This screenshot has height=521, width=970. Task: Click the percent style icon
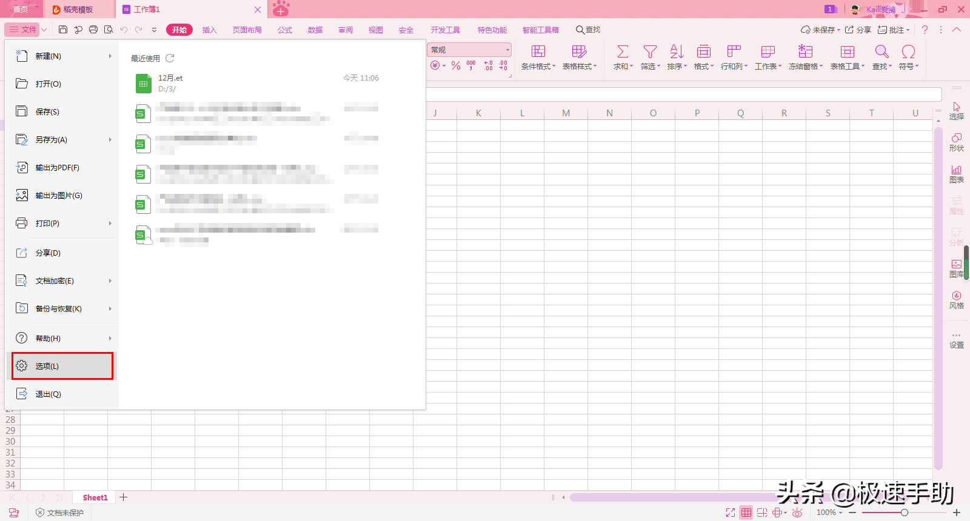point(456,65)
